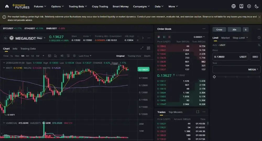Open the Last Price dropdown

[x=85, y=56]
